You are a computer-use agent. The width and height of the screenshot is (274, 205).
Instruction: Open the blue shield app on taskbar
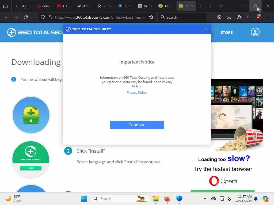click(179, 198)
